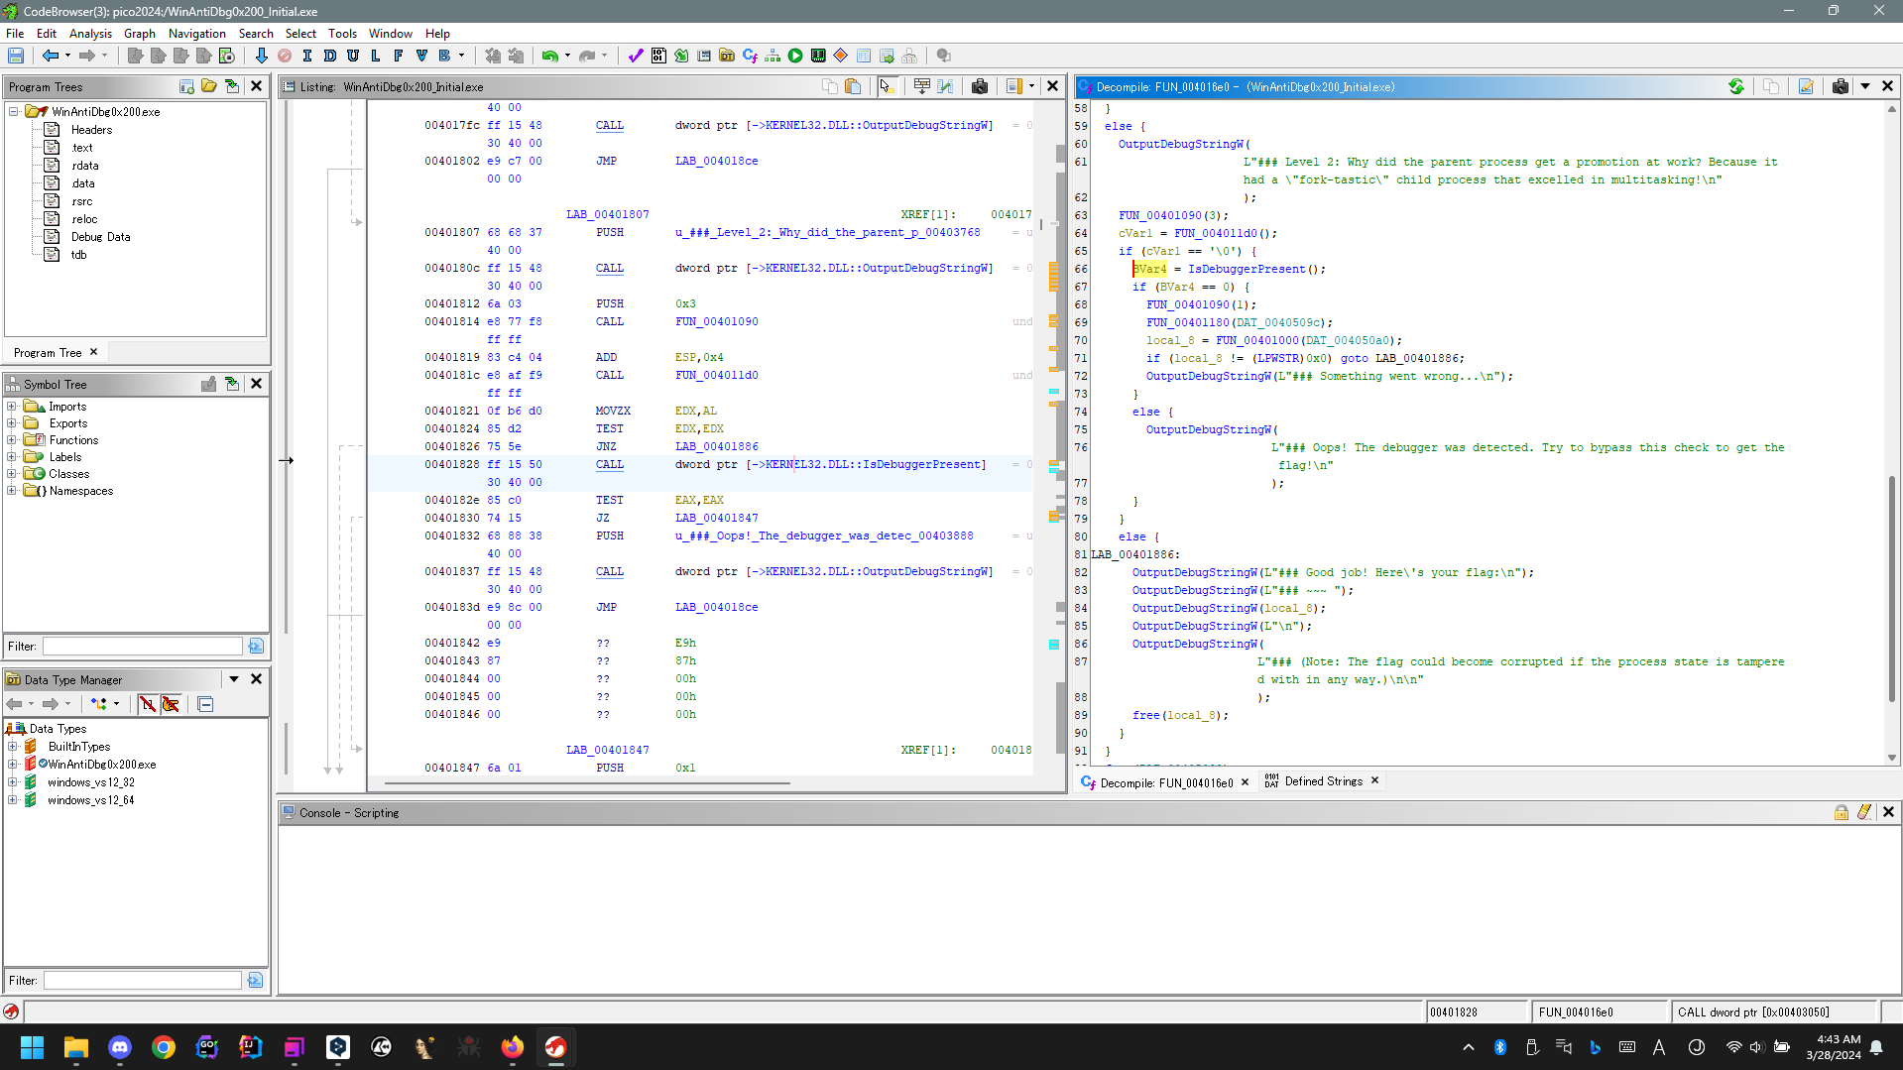
Task: Click the red Clear code bytes icon
Action: click(285, 56)
